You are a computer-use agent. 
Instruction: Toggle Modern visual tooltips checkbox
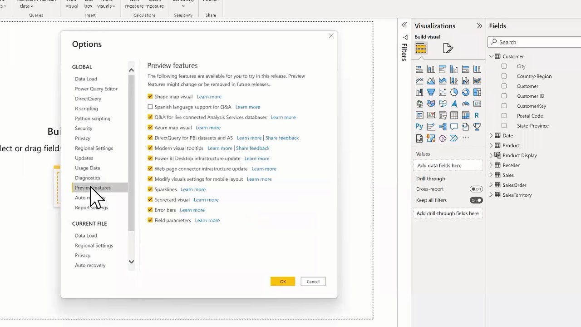pyautogui.click(x=150, y=148)
